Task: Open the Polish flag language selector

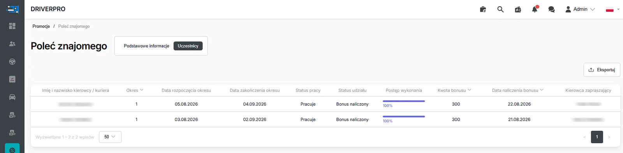Action: click(x=612, y=9)
